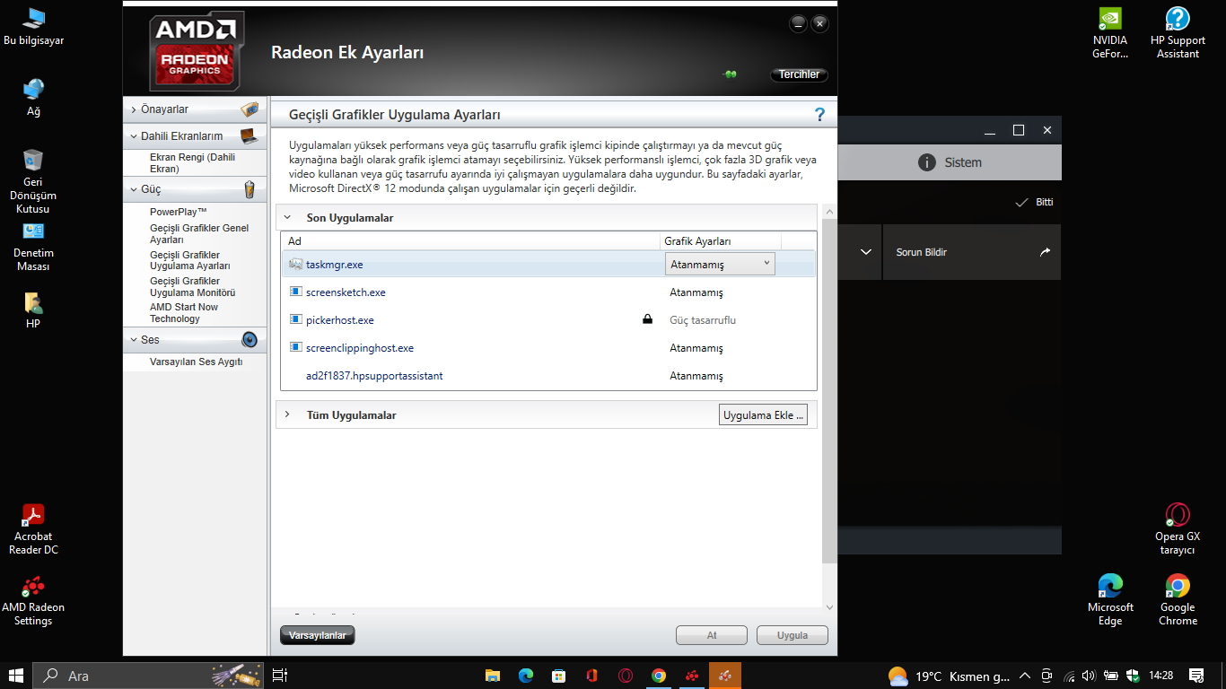Open AMD Radeon Settings desktop icon
1226x689 pixels.
(x=33, y=600)
